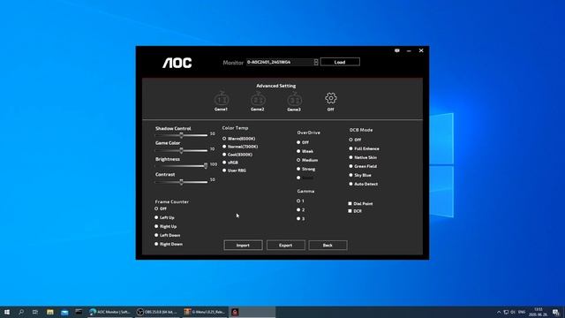Click the gear icon labeled Off
This screenshot has width=565, height=318.
pos(331,98)
